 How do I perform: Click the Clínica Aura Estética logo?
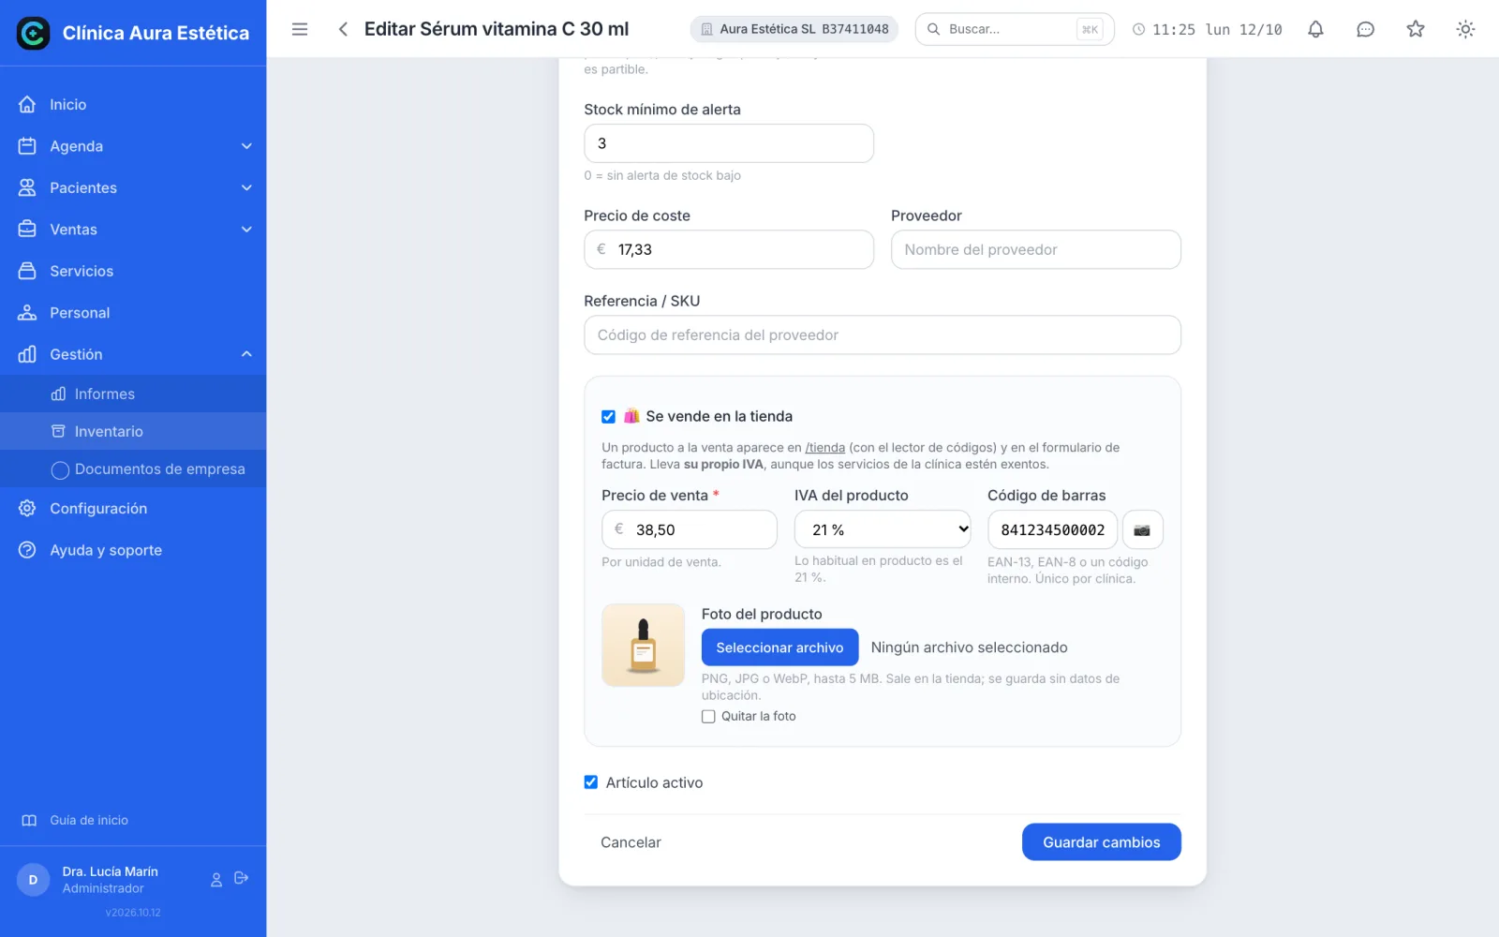[x=34, y=33]
